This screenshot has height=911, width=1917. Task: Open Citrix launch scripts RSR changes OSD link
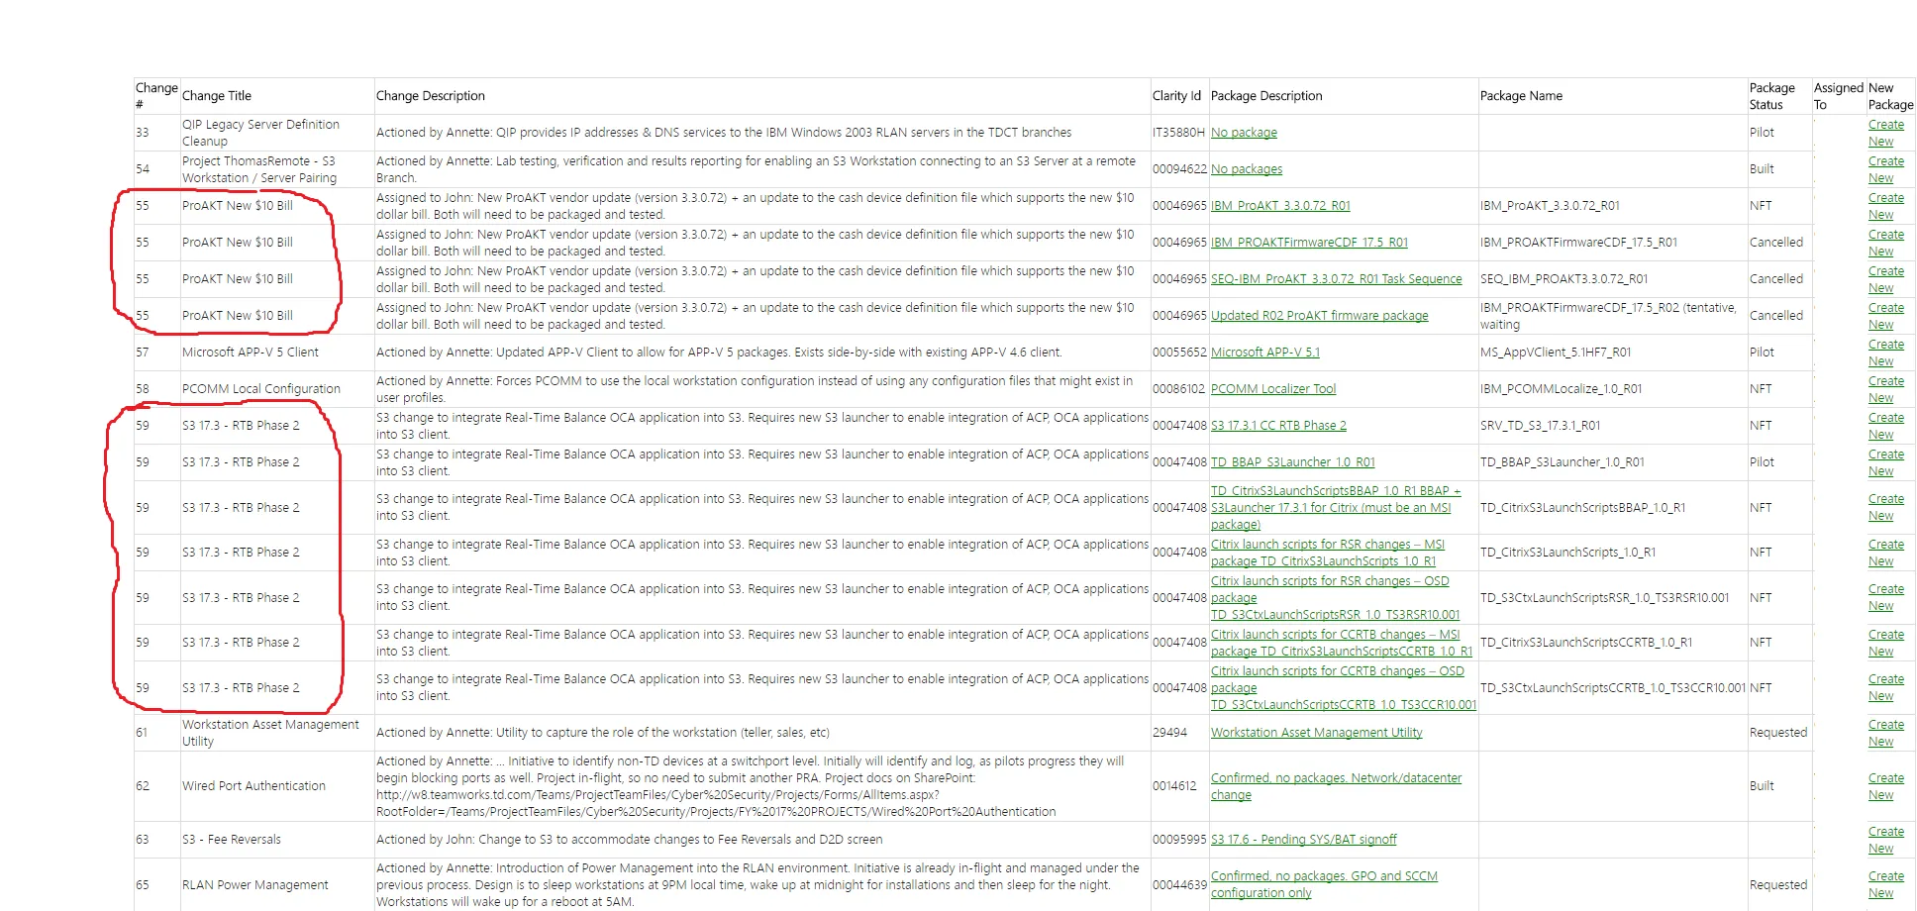1335,598
